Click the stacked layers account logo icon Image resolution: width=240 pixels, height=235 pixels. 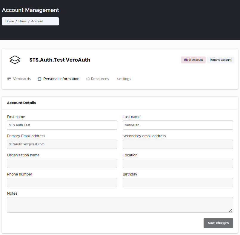tap(15, 60)
